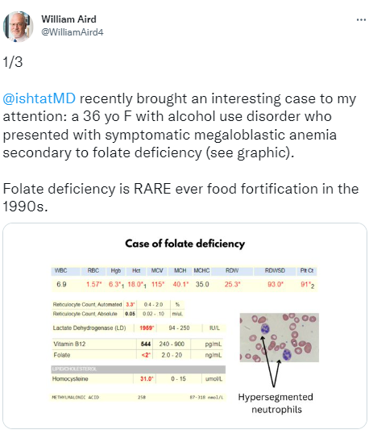Open the attached folate deficiency graphic
373x434 pixels.
pos(184,326)
